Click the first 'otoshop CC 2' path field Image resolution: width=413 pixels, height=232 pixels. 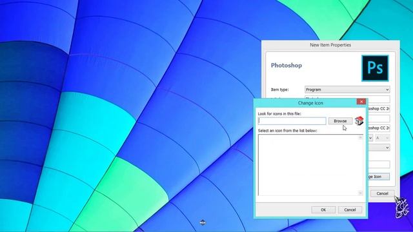[x=379, y=109]
